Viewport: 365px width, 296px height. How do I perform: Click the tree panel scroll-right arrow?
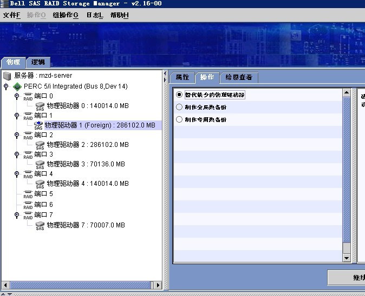tap(158, 285)
